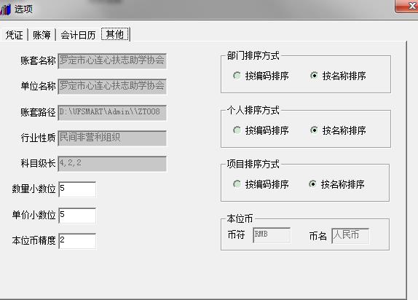Image resolution: width=418 pixels, height=300 pixels.
Task: Click the 账套路径 field showing D:\UFSMART
Action: pos(112,113)
